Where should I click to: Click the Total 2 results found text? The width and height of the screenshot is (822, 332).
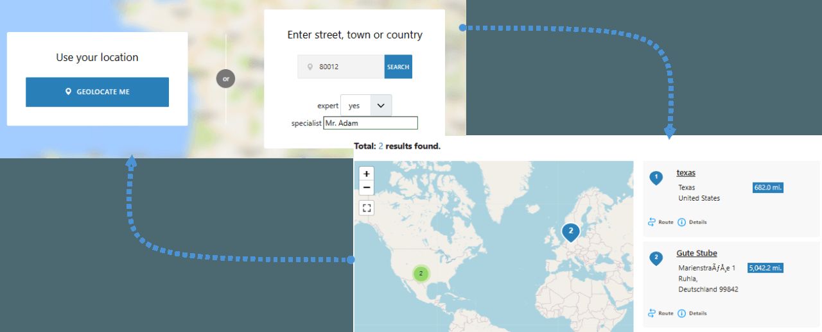click(397, 146)
